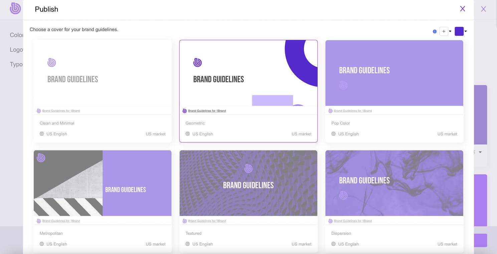
Task: Click globe icon on Geometric card
Action: (x=188, y=134)
